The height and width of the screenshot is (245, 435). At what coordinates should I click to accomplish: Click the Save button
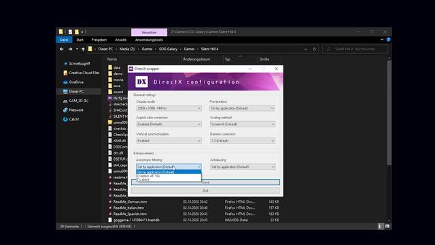205,182
